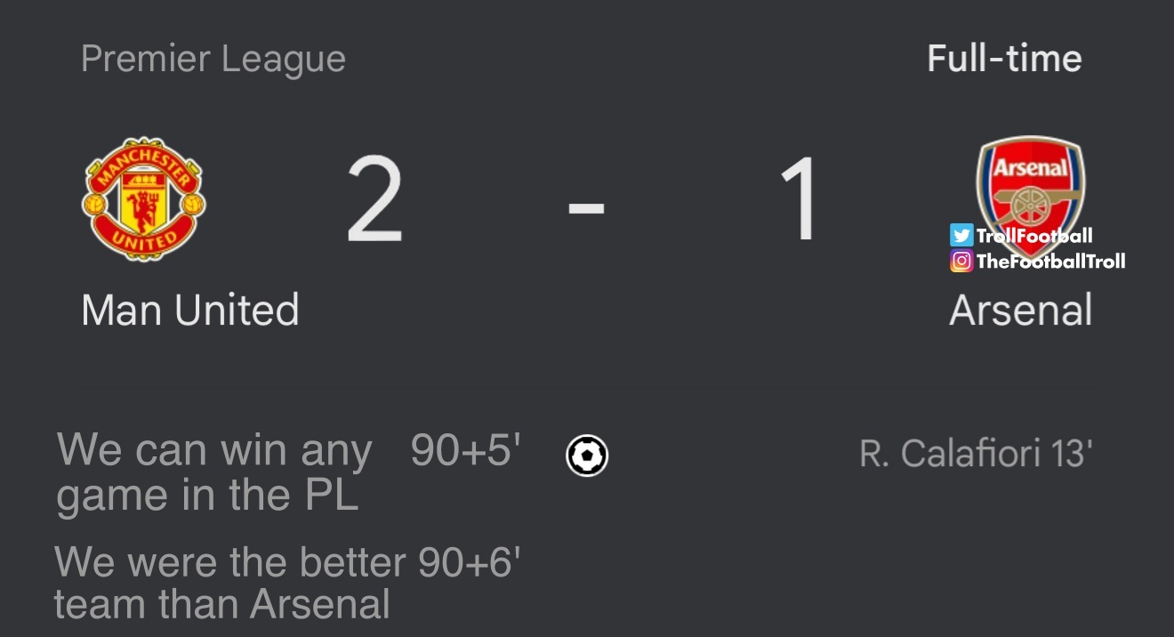
Task: Open the Arsenal team name
Action: [x=1020, y=310]
